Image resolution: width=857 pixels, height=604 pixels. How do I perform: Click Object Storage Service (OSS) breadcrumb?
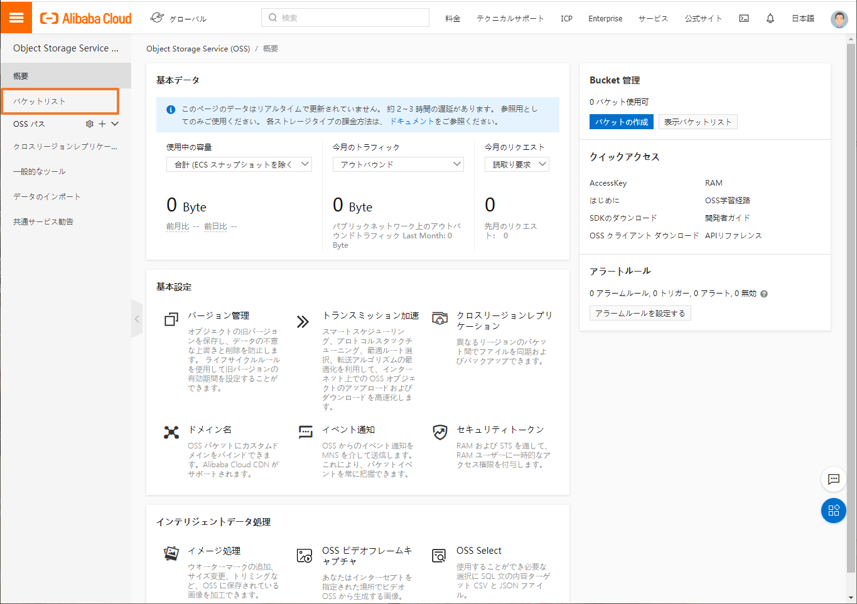(x=198, y=48)
